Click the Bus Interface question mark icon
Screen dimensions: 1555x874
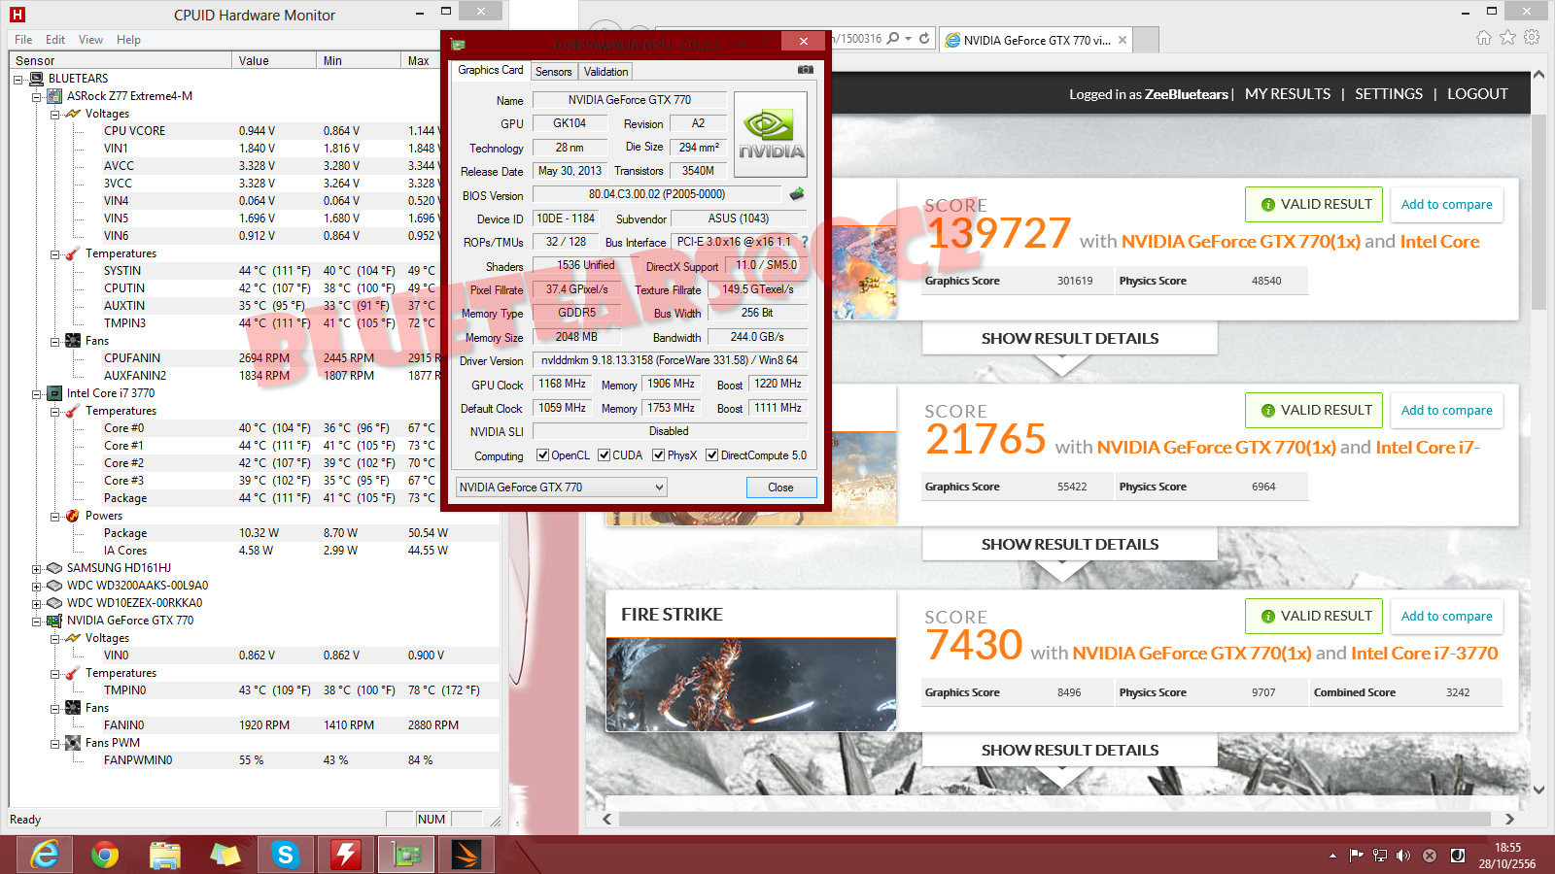click(x=804, y=242)
